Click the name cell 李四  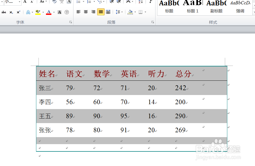45,102
